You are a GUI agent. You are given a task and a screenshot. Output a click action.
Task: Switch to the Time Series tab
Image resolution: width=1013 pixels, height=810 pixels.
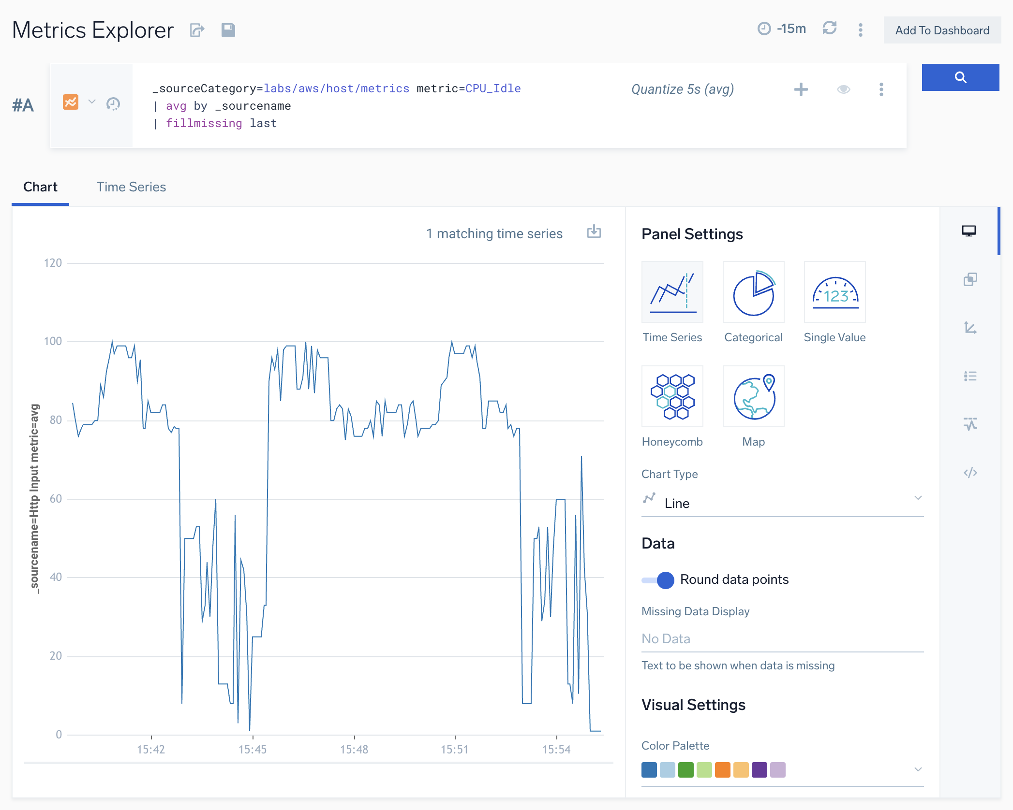(x=131, y=187)
